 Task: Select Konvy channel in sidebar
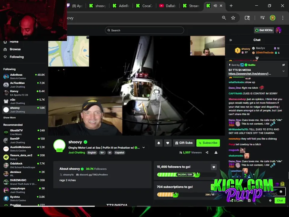(x=24, y=93)
